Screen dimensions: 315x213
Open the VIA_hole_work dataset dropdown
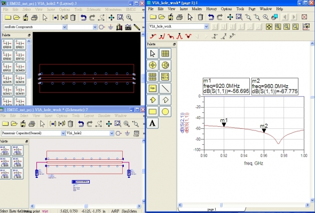pyautogui.click(x=206, y=27)
